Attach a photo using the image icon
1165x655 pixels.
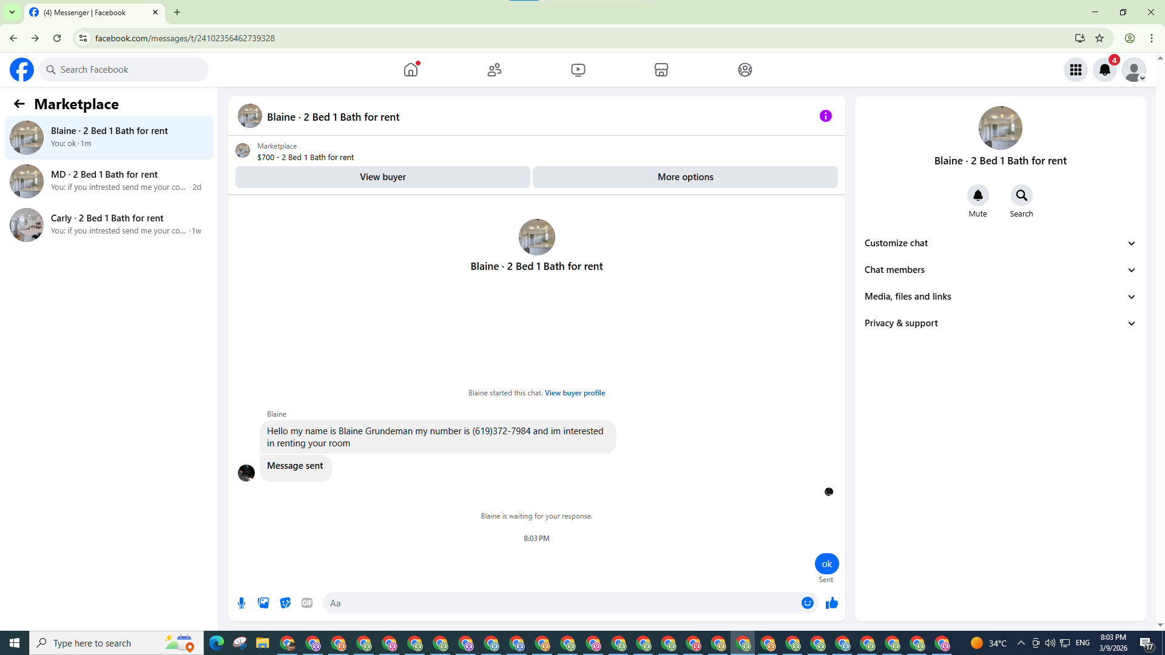(263, 603)
